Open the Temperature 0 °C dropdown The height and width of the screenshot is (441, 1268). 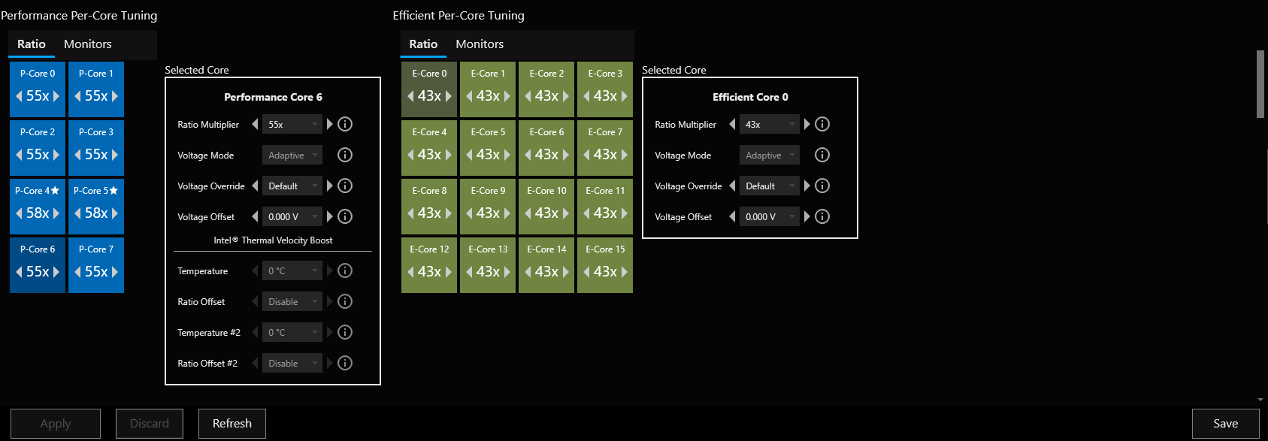292,270
